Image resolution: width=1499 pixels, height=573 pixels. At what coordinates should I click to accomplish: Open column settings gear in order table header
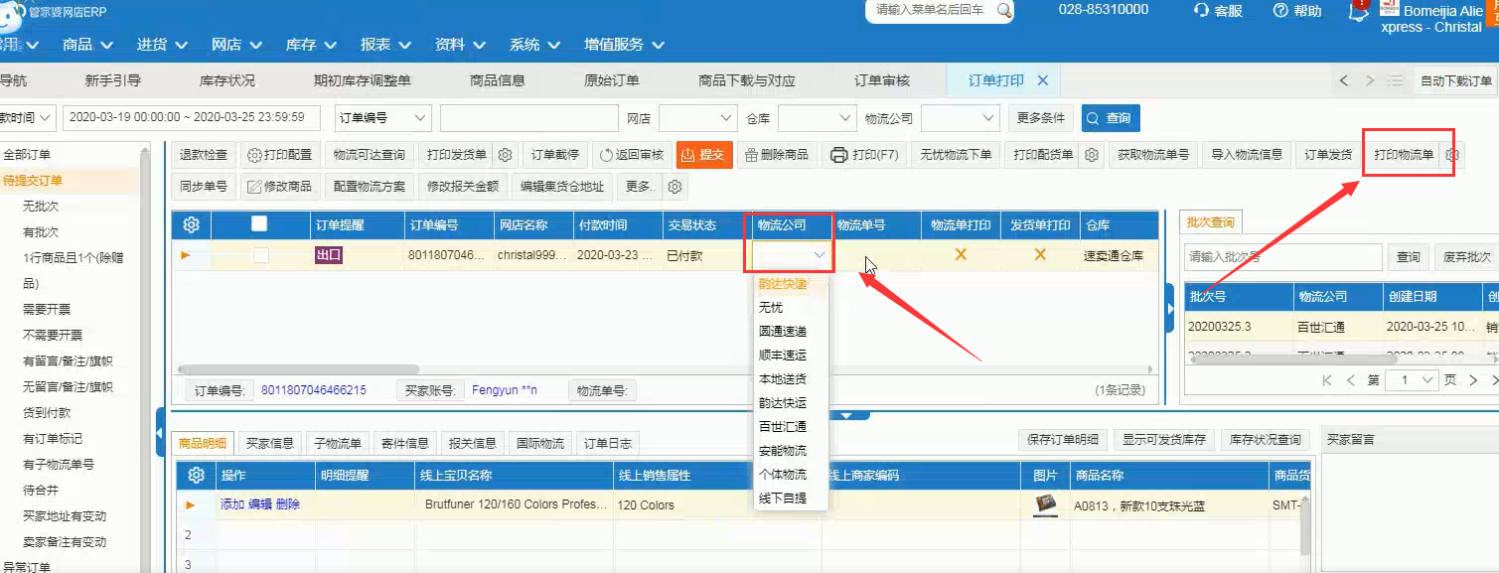point(192,225)
